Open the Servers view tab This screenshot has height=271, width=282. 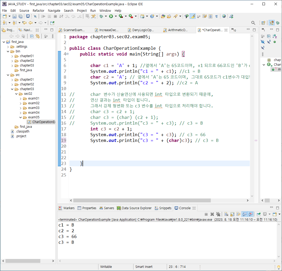click(x=107, y=208)
